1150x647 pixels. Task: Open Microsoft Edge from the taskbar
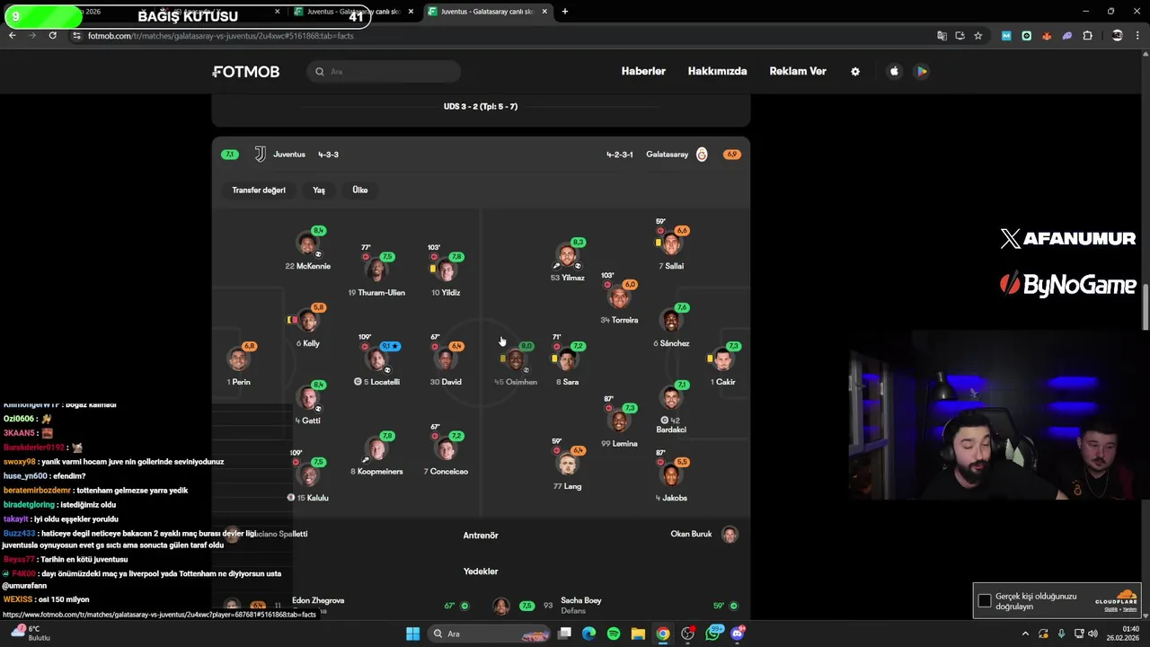pyautogui.click(x=588, y=634)
